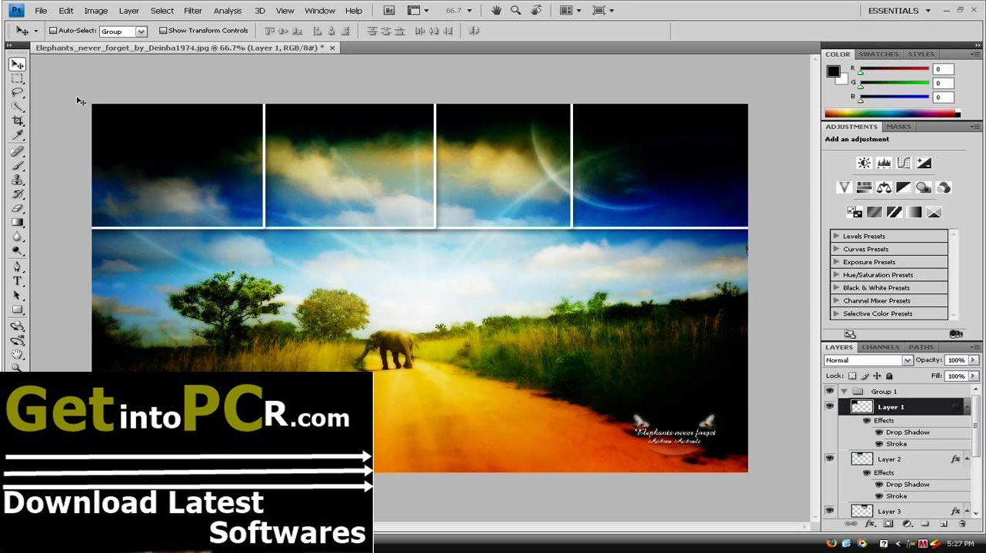Select the Hand tool in toolbox
This screenshot has width=986, height=553.
click(17, 354)
